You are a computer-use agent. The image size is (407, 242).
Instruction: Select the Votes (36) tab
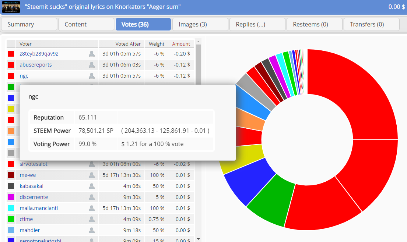[x=143, y=24]
